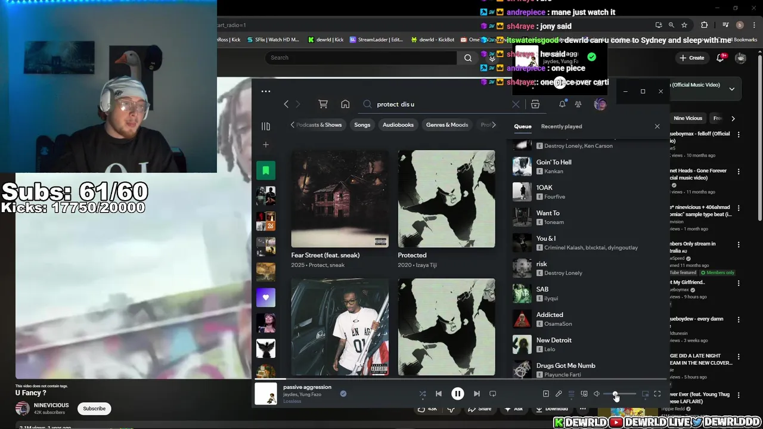
Task: Click YouTube search magnifier button
Action: pos(468,58)
